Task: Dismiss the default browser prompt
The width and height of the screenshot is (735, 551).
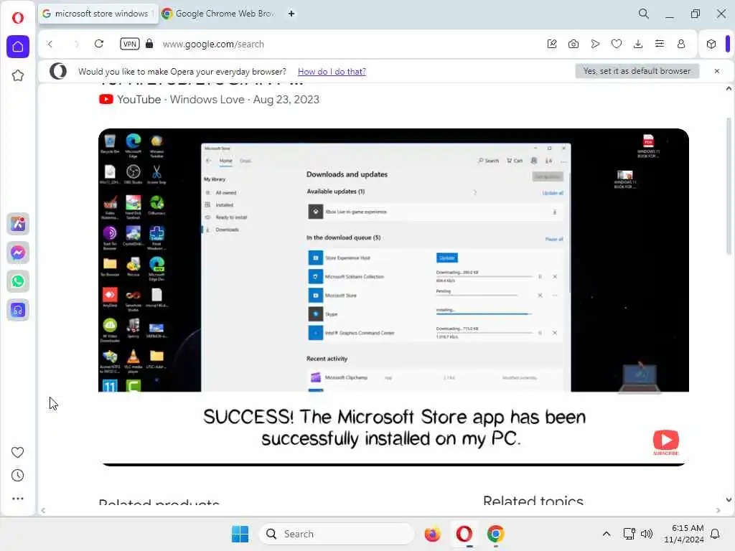Action: [717, 71]
